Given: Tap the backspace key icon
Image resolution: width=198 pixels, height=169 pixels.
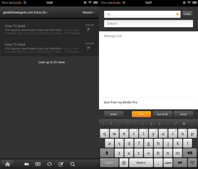Looking at the screenshot, I should [x=189, y=153].
